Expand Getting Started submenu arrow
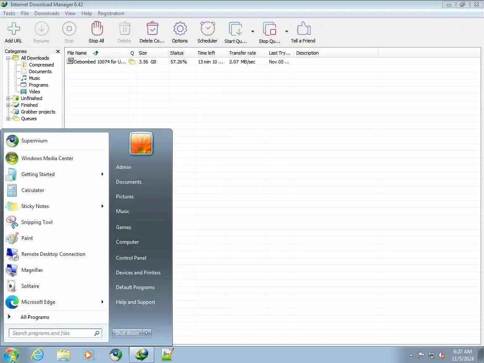Viewport: 484px width, 363px height. [103, 174]
